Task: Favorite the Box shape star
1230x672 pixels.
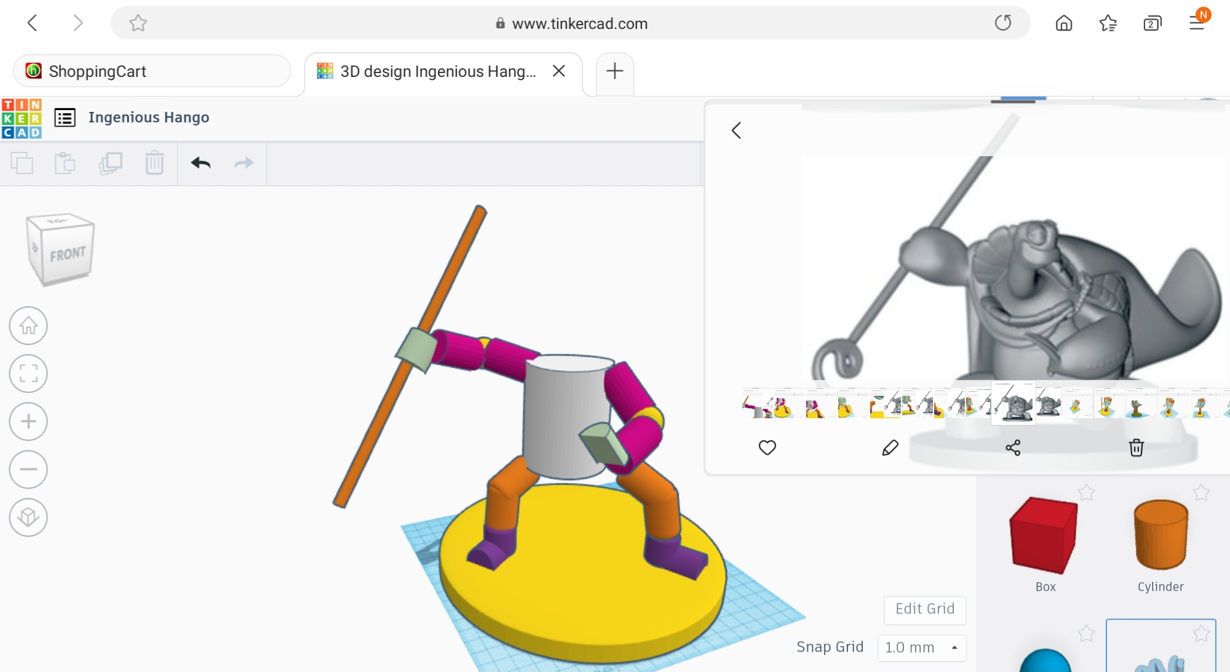Action: click(1086, 492)
